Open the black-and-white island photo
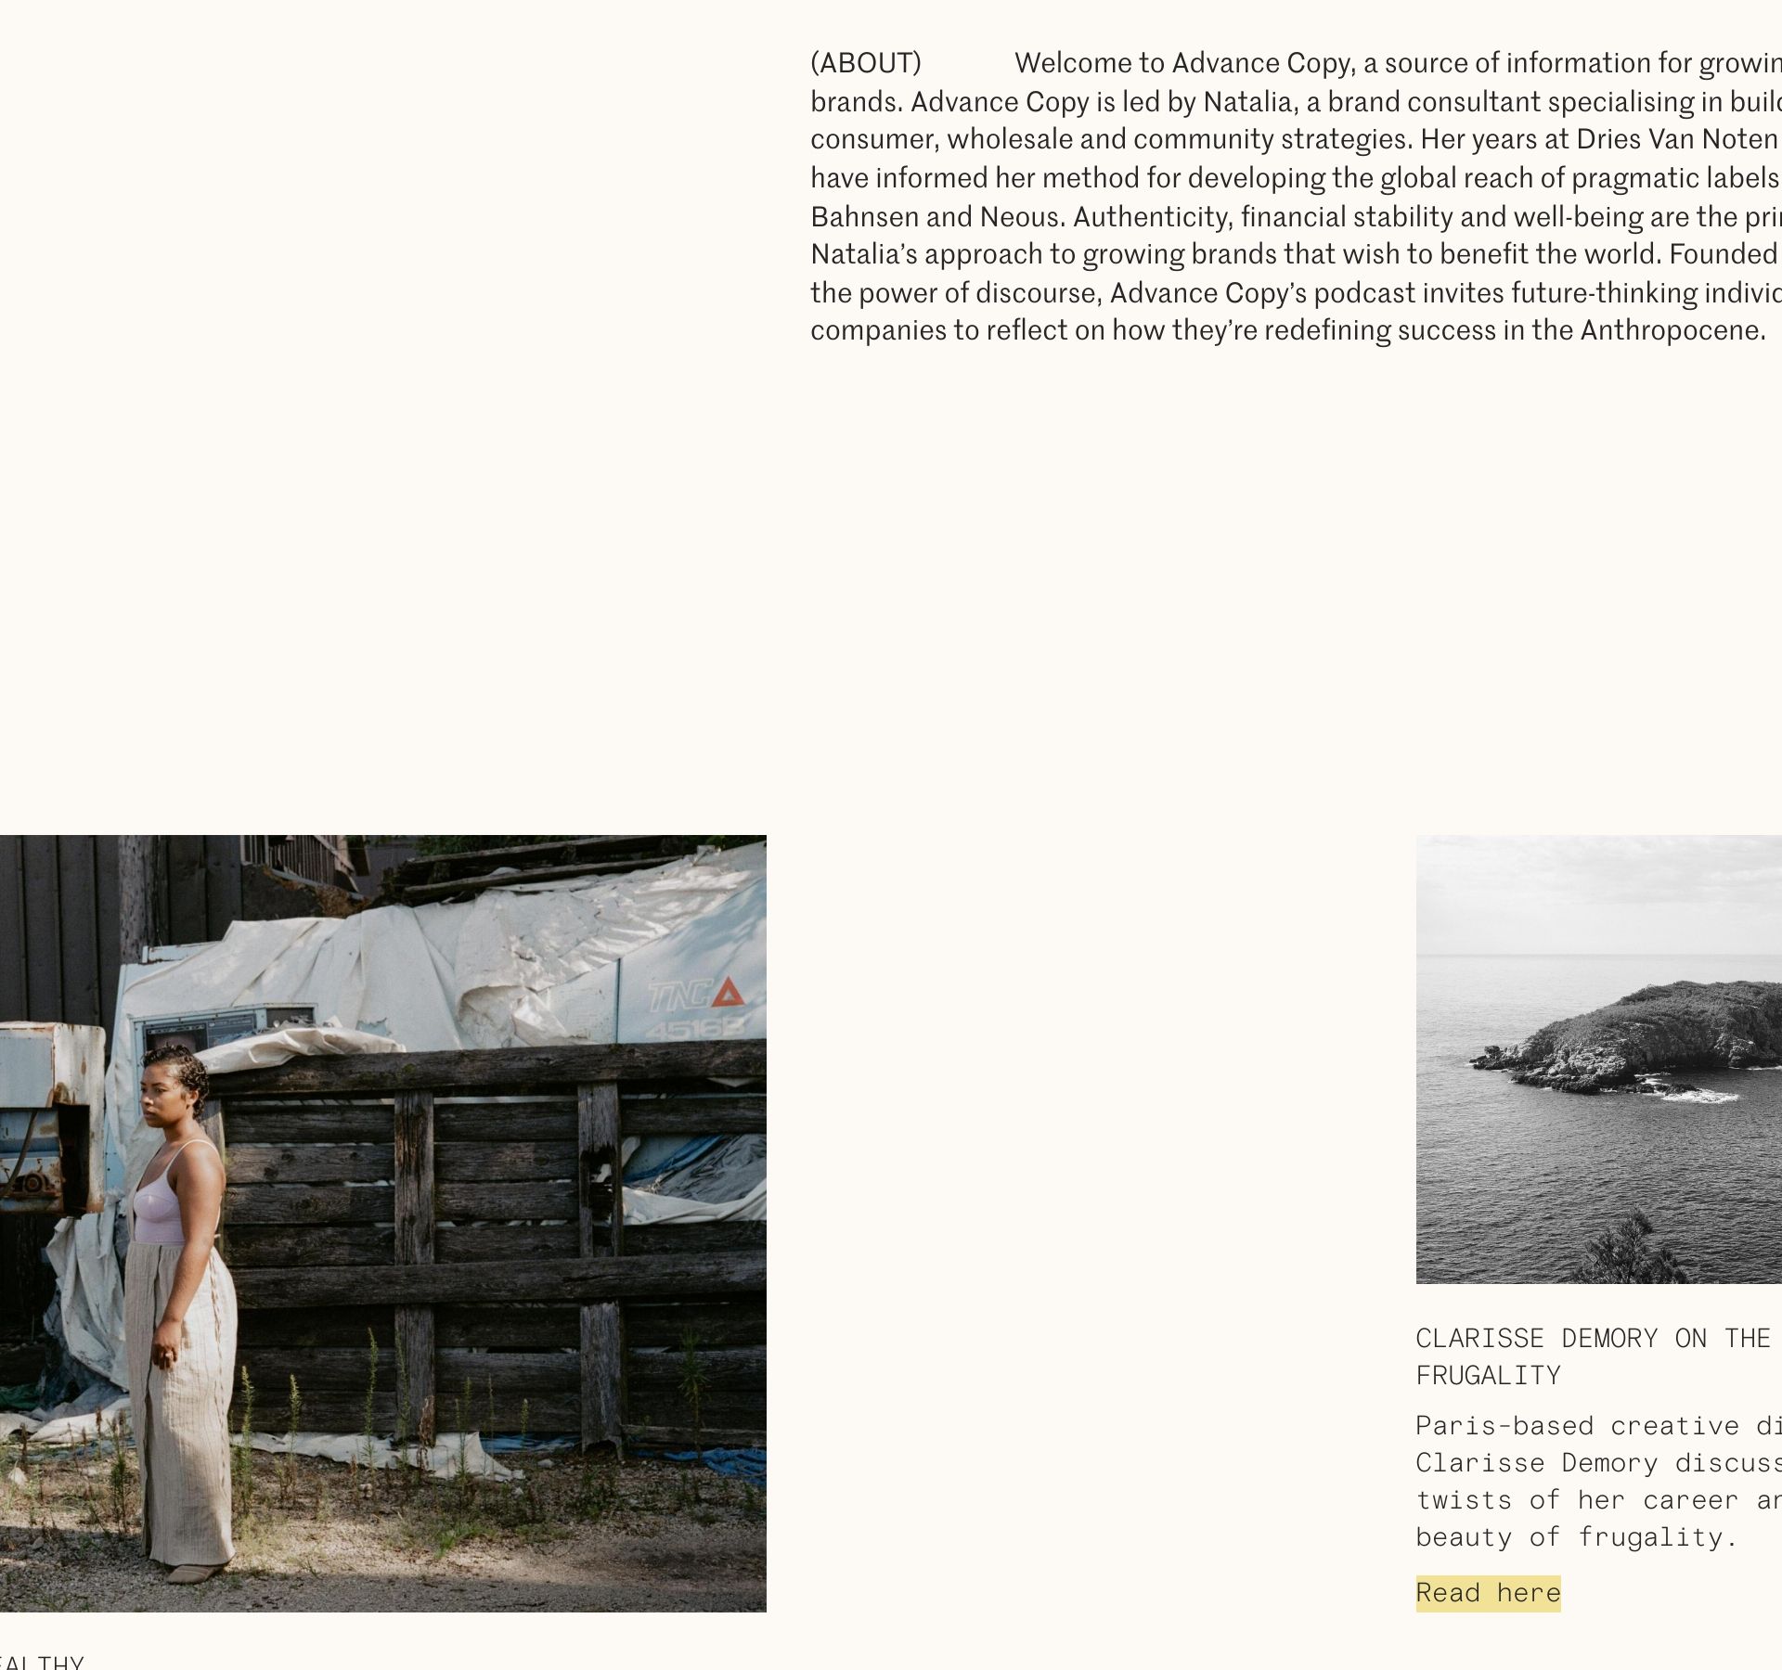 coord(1599,1060)
